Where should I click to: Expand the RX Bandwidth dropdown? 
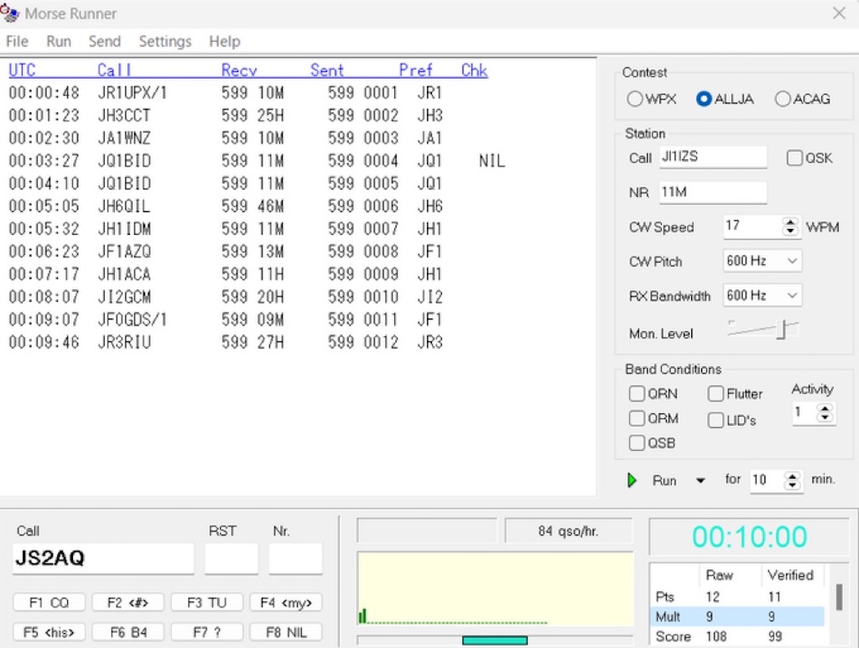(x=792, y=296)
